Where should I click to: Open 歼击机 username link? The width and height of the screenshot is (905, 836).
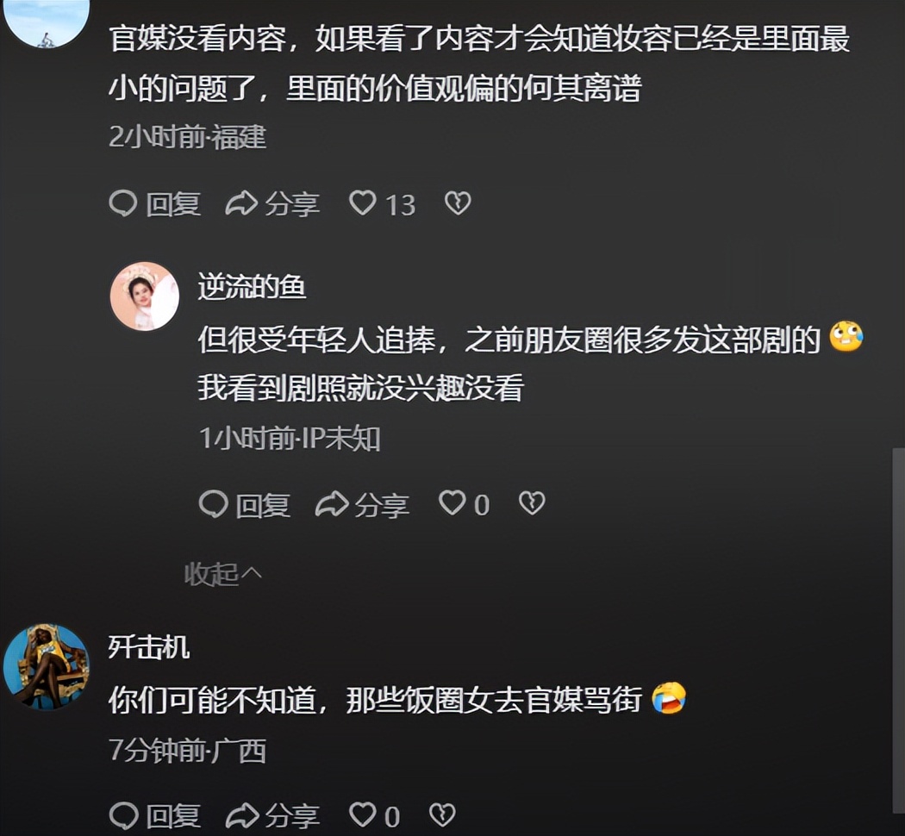click(x=149, y=646)
